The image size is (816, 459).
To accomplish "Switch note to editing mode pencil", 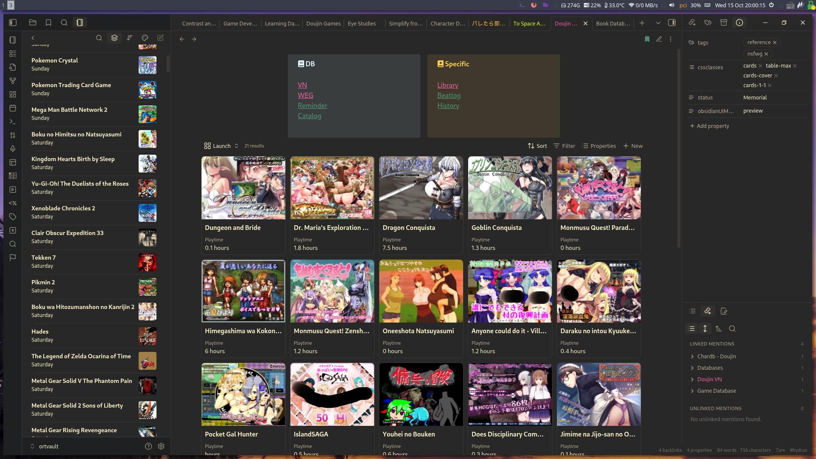I will [x=659, y=39].
